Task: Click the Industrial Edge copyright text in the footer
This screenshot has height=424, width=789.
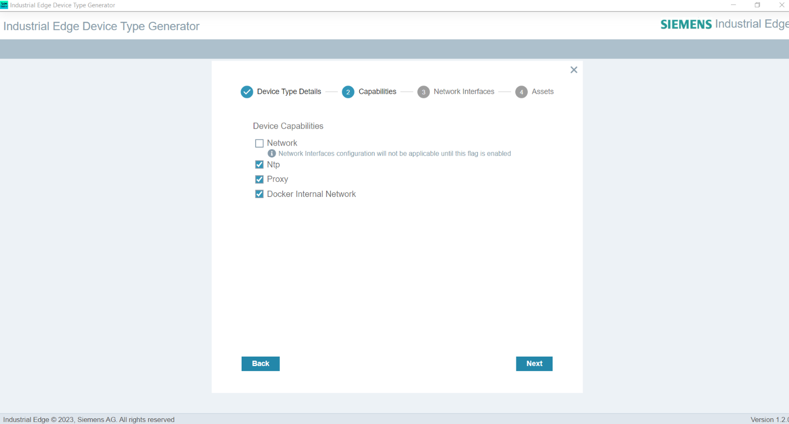Action: [89, 419]
